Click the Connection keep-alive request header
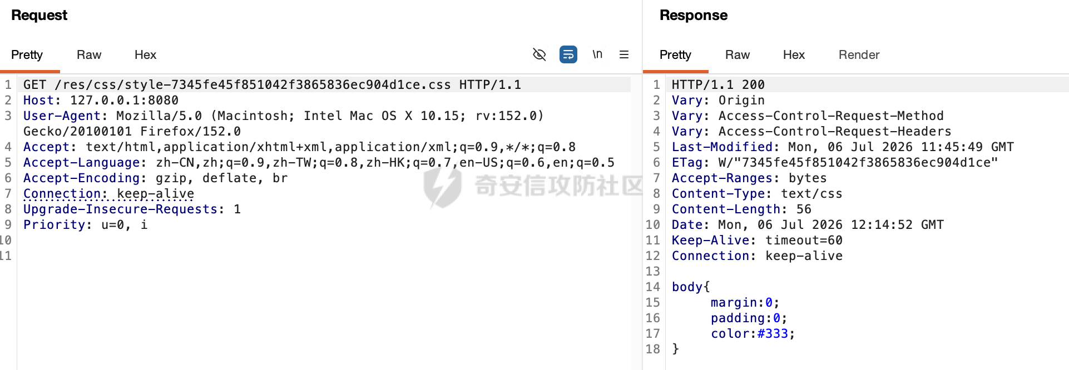The width and height of the screenshot is (1069, 370). [108, 193]
